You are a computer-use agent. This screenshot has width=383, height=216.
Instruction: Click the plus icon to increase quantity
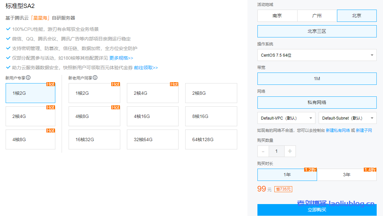point(290,151)
